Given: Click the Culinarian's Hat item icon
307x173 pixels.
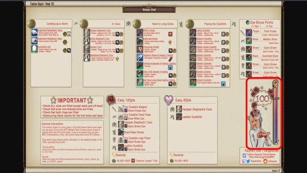Looking at the screenshot, I should point(34,49).
